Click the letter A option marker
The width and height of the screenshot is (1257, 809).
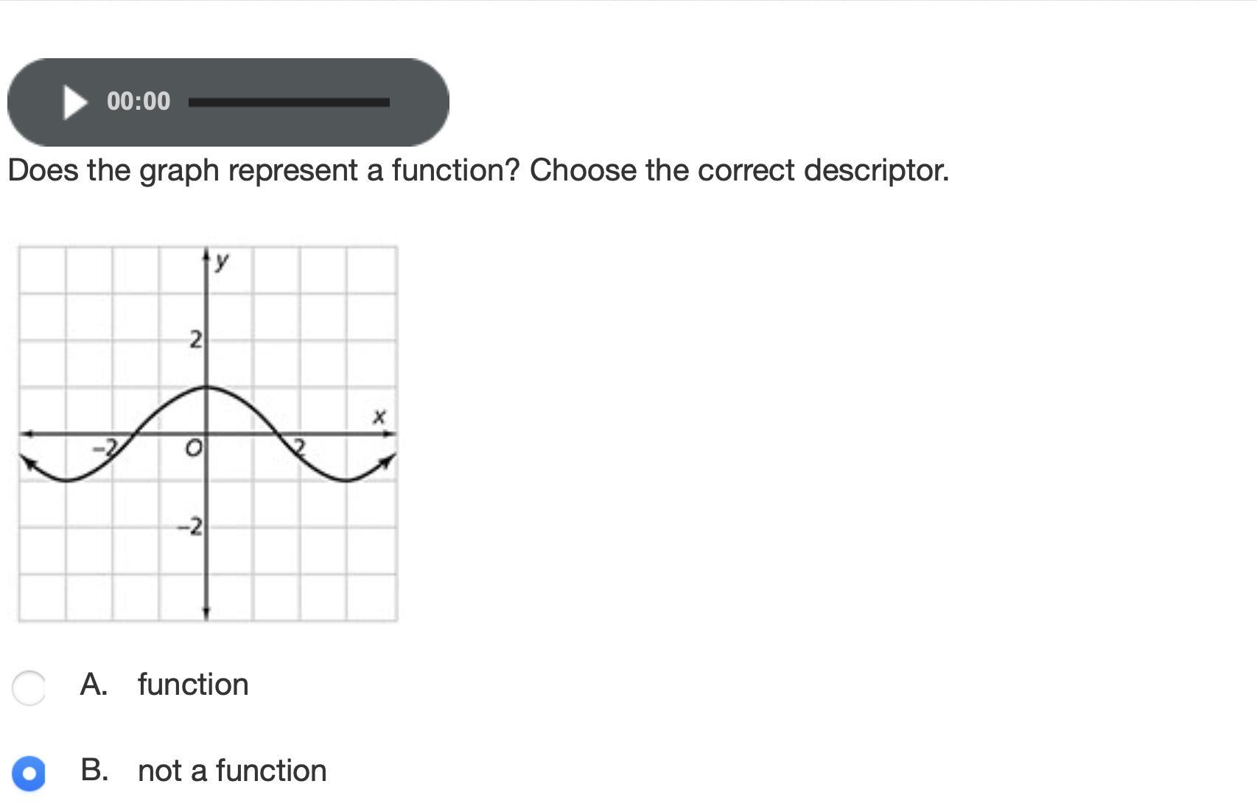tap(94, 684)
